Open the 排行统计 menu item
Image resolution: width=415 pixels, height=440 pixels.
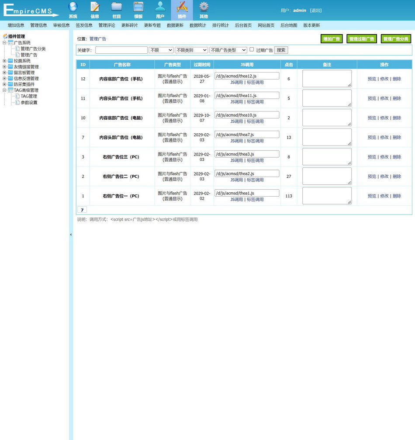(x=221, y=25)
